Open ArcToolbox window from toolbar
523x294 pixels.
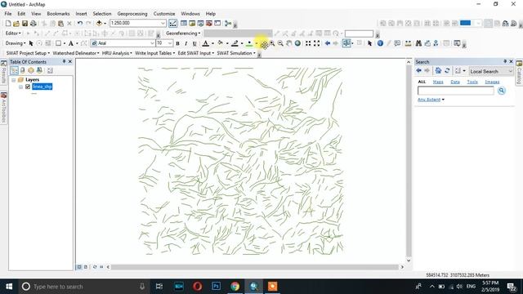pos(209,24)
